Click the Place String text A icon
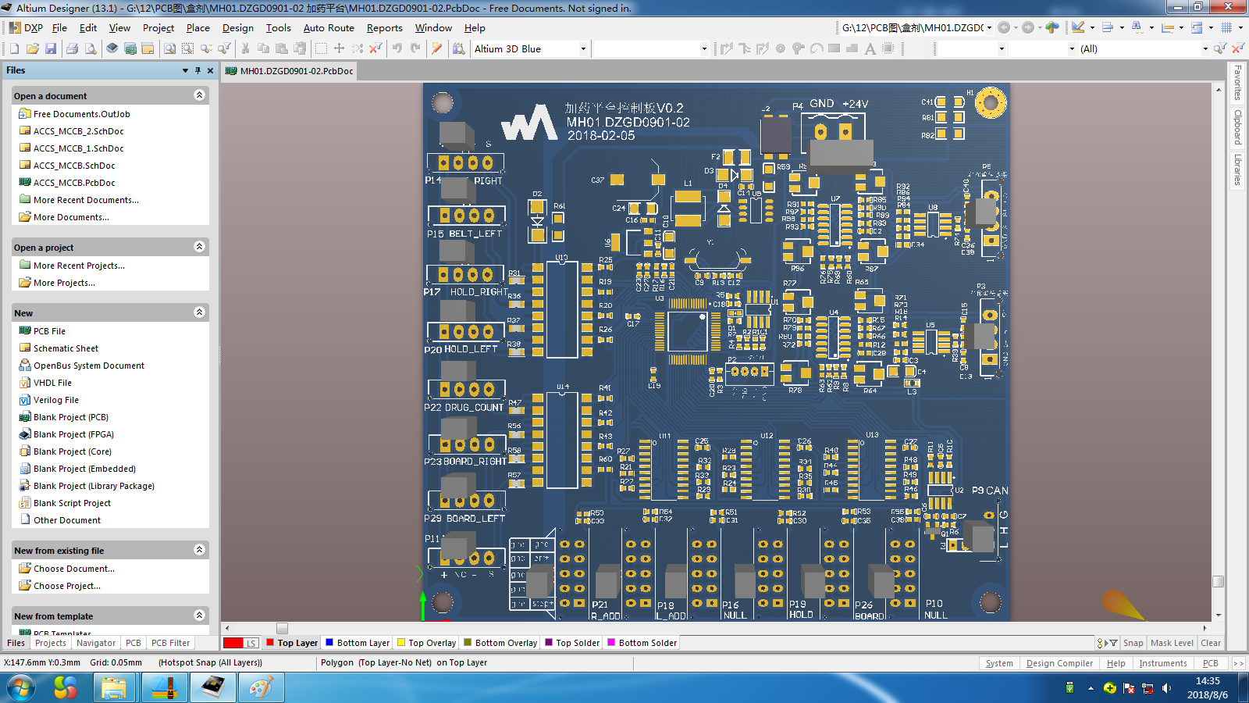 point(870,48)
